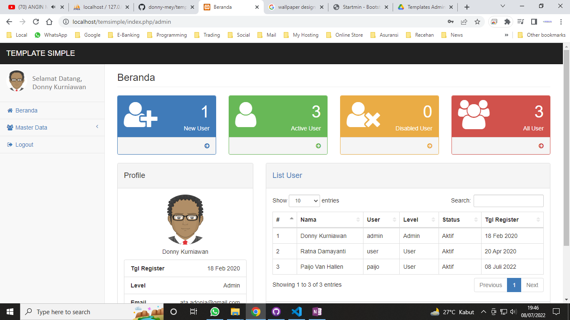The height and width of the screenshot is (320, 570).
Task: Click the All User red arrow icon
Action: [541, 146]
